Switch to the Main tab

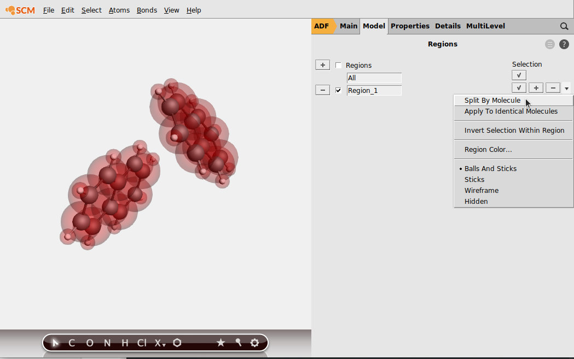tap(349, 26)
